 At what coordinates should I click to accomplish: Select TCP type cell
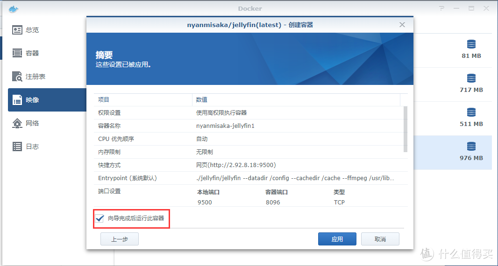339,202
